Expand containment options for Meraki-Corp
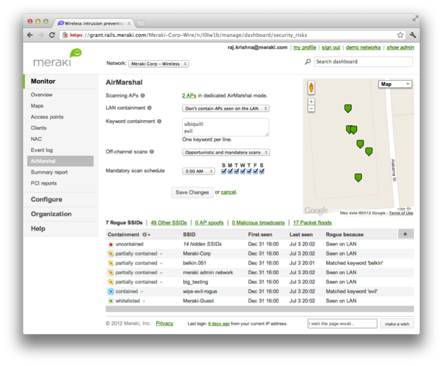 click(x=161, y=254)
